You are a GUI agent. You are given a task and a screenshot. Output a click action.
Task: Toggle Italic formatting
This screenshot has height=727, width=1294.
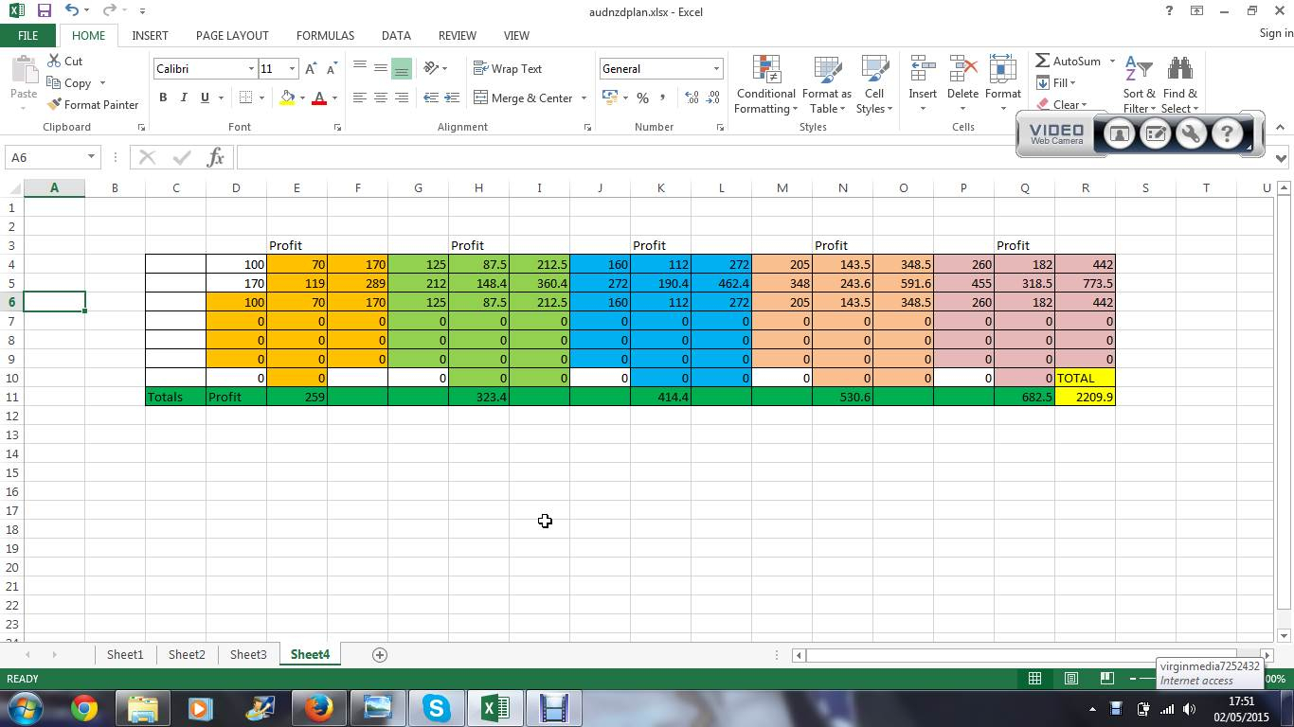184,98
